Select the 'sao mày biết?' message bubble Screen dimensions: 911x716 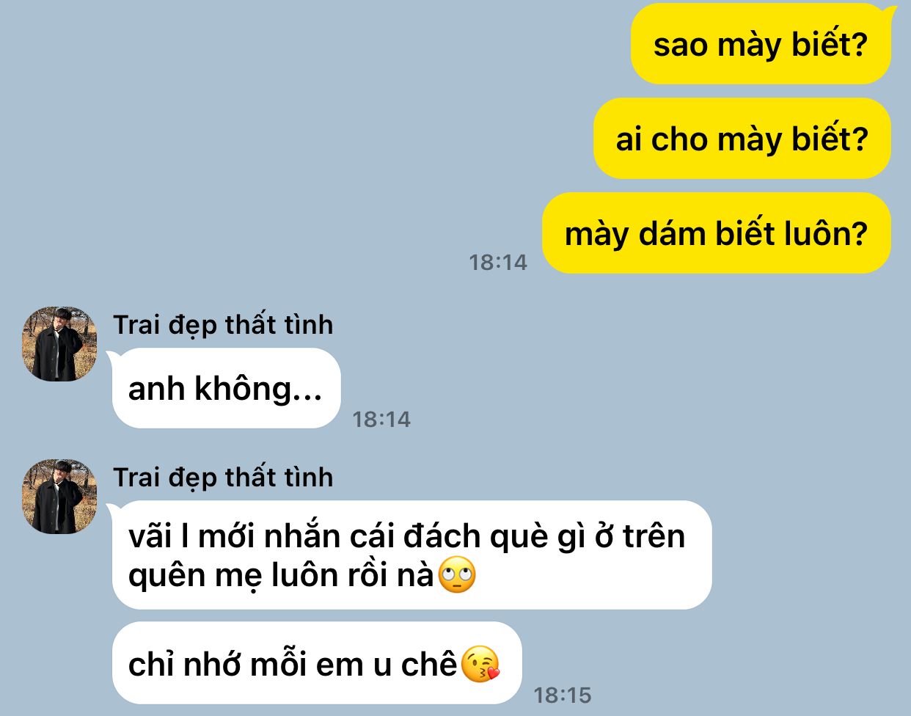tap(761, 44)
